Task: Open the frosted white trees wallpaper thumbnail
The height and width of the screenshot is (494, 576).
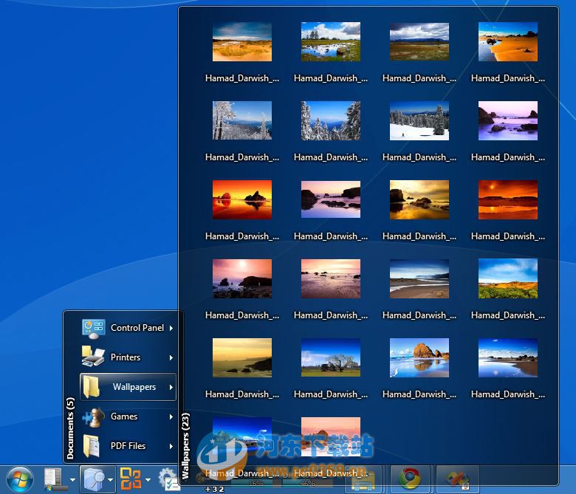Action: tap(242, 120)
